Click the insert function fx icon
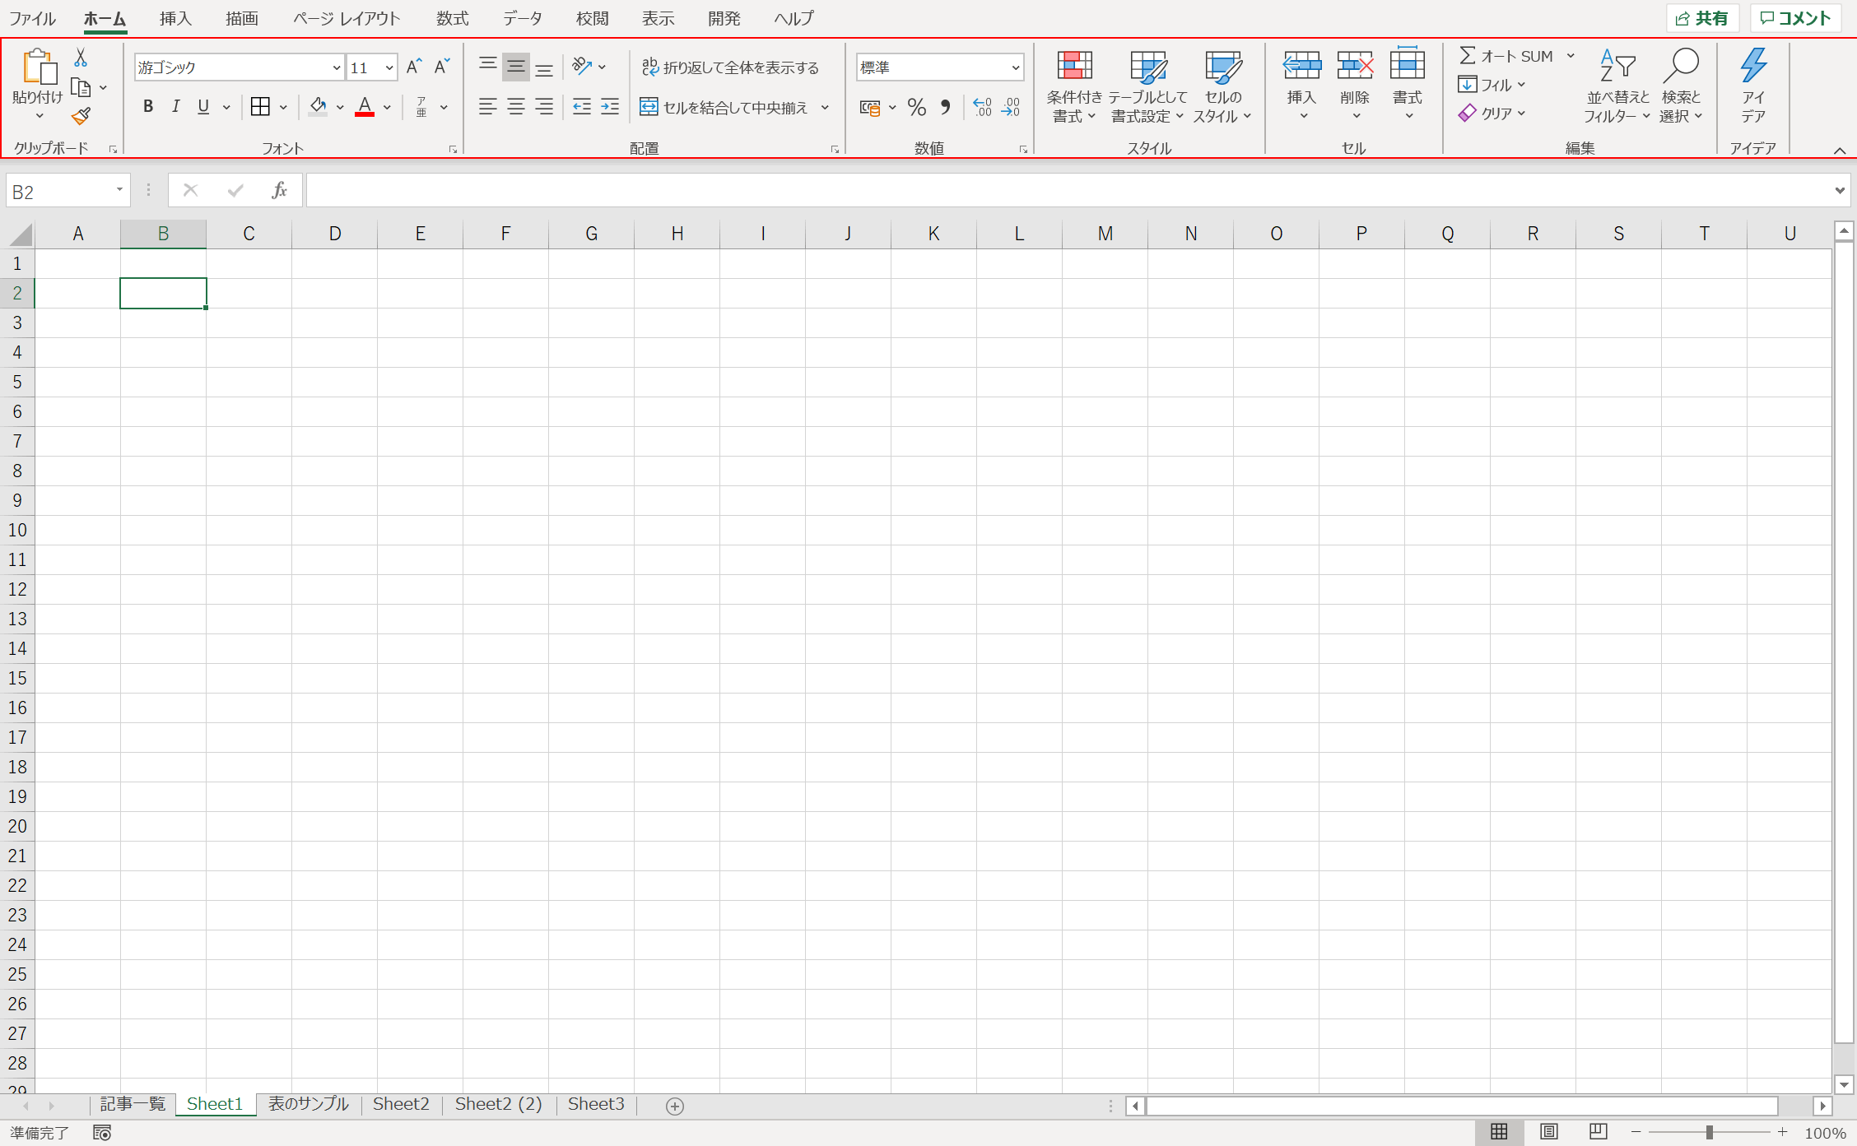The height and width of the screenshot is (1146, 1857). (x=279, y=191)
